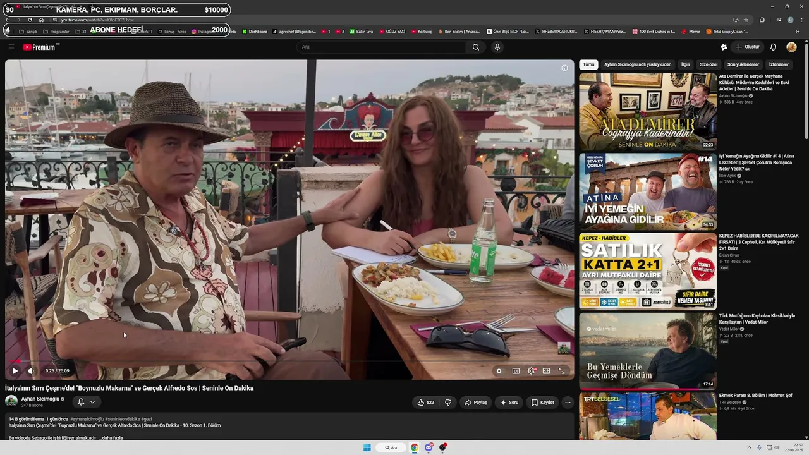
Task: Open the Windows Start menu
Action: [x=367, y=447]
